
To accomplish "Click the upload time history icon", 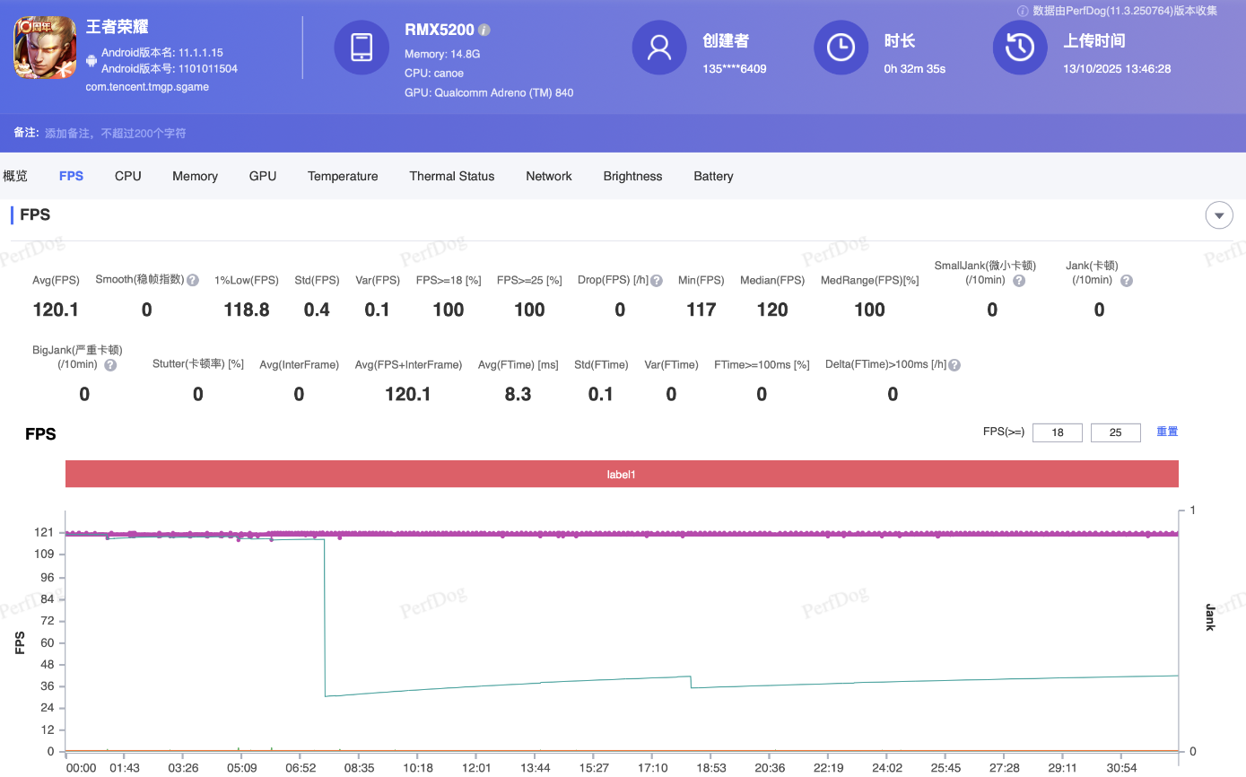I will 1020,48.
